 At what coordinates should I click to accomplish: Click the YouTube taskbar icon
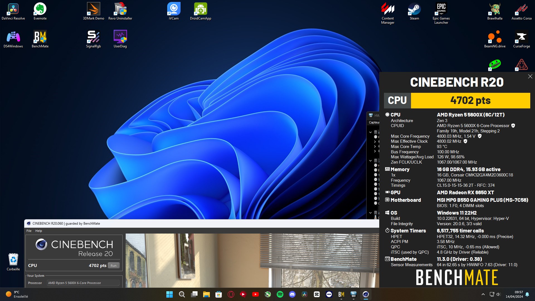coord(255,294)
